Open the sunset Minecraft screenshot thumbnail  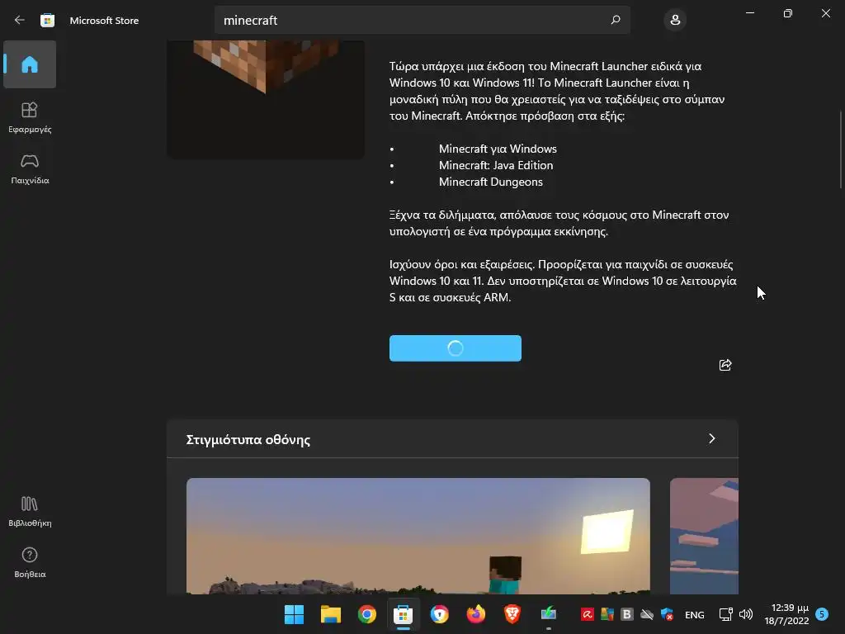coord(418,536)
